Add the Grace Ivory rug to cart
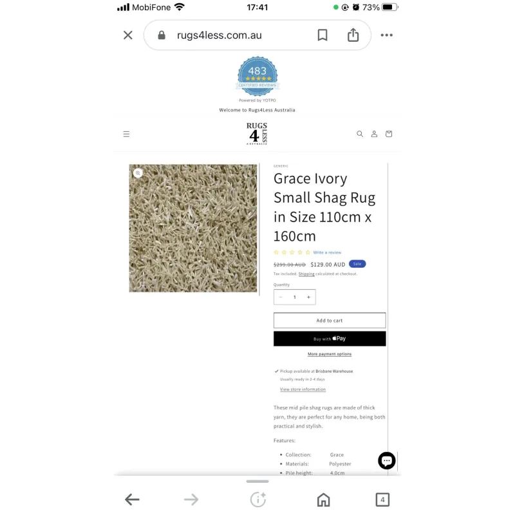 (x=330, y=320)
